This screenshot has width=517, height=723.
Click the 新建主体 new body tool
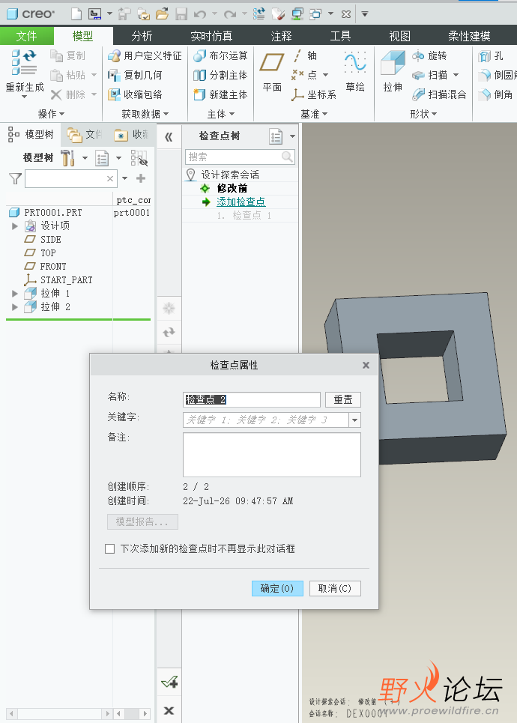220,94
